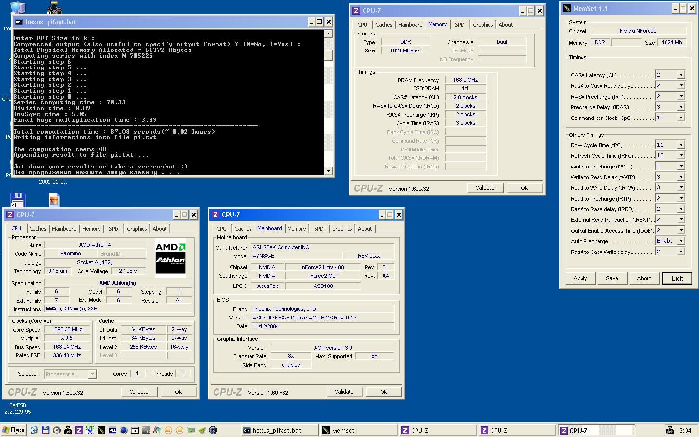Screen dimensions: 699x437
Task: Open About dialog from MemSet button
Action: [x=644, y=278]
